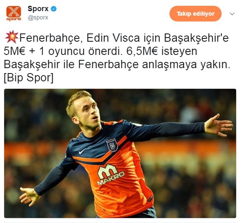Open the @sporx handle link
This screenshot has height=223, width=244.
38,17
